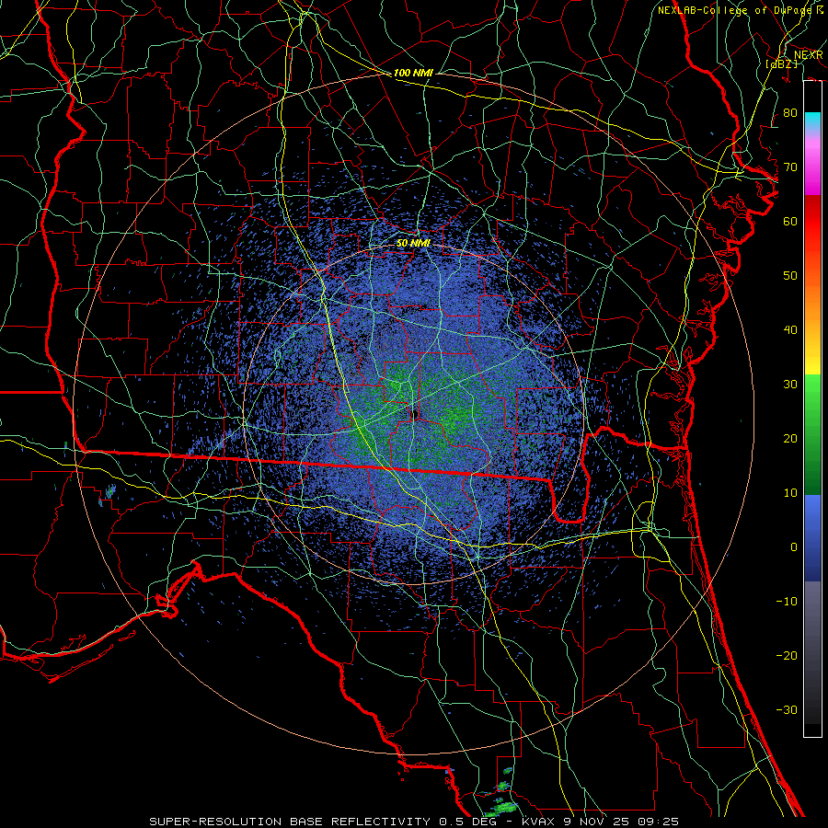828x828 pixels.
Task: Click the -10 dBZ scale value
Action: (787, 601)
